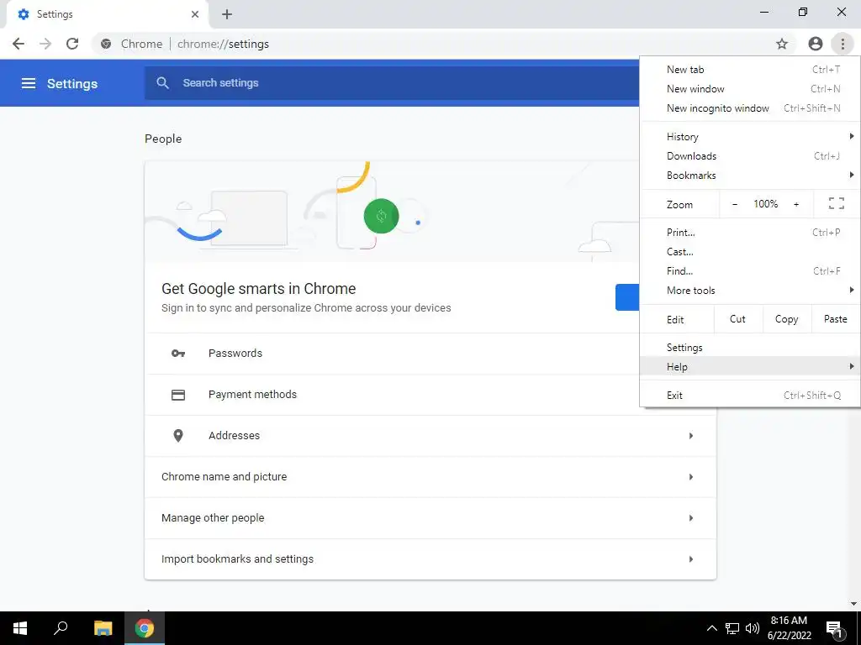Click the Search settings field
Viewport: 861px width, 645px height.
[392, 83]
